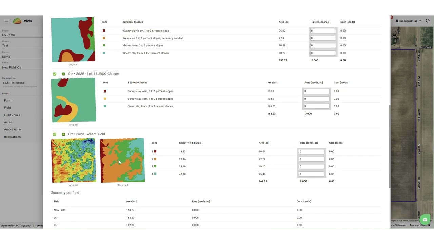Image resolution: width=434 pixels, height=244 pixels.
Task: Click rate input for Gruver loam row
Action: coord(323,45)
